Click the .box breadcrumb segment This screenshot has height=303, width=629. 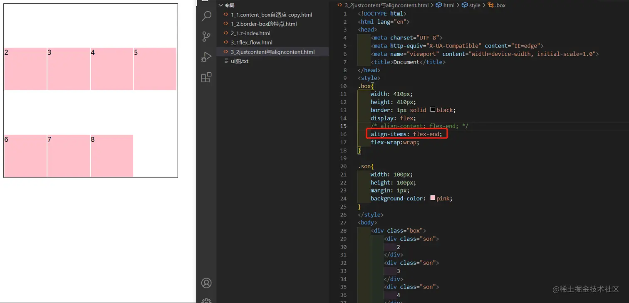(497, 5)
